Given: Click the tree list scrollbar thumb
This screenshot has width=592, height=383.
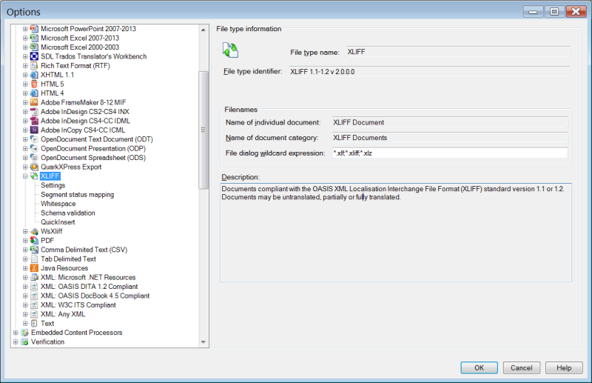Looking at the screenshot, I should coord(203,130).
